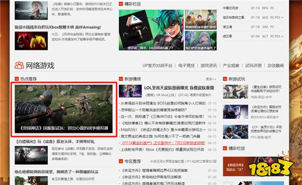Open 《命运方舟》新岛屿 玩法解读 link
Image resolution: width=302 pixels, height=185 pixels.
(x=152, y=177)
